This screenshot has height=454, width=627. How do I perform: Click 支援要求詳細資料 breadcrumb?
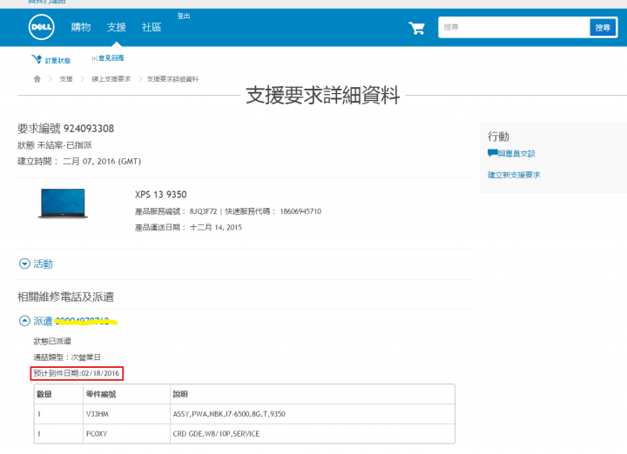tap(172, 79)
